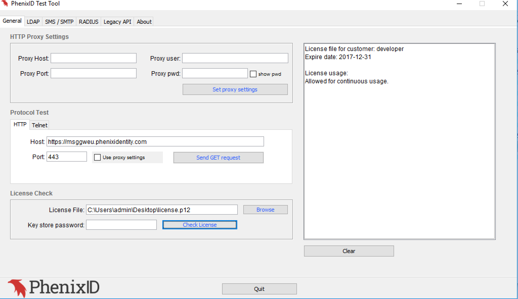Minimize the PhenixID Test Tool window

pyautogui.click(x=460, y=4)
